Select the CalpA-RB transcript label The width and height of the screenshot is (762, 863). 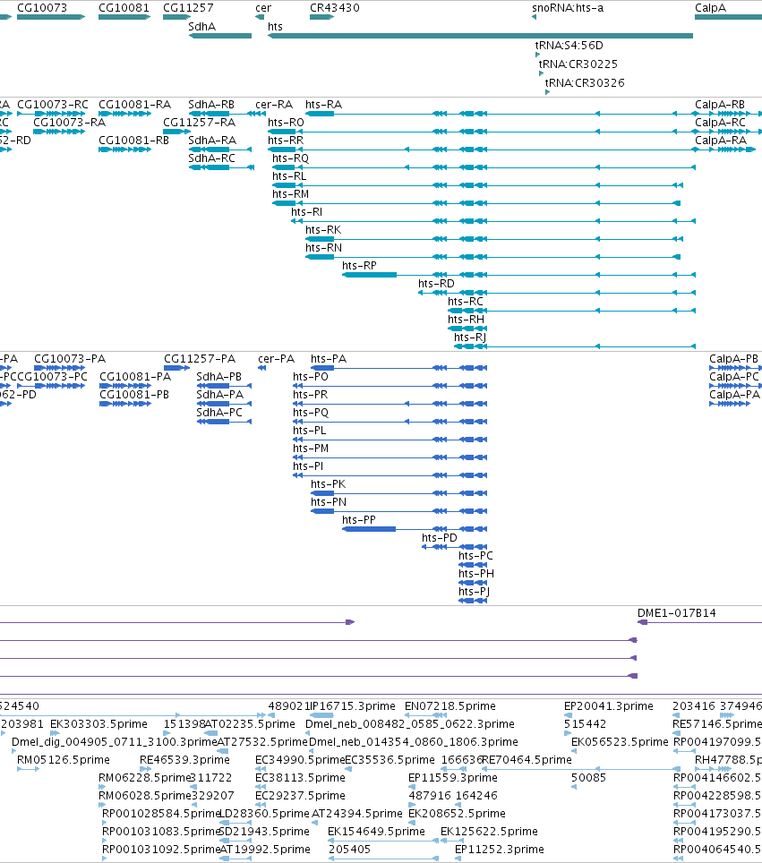(720, 105)
